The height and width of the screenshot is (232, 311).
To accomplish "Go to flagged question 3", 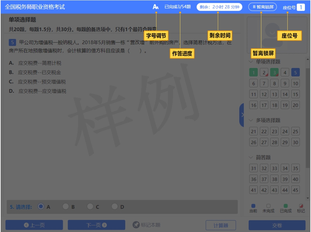I will point(274,73).
